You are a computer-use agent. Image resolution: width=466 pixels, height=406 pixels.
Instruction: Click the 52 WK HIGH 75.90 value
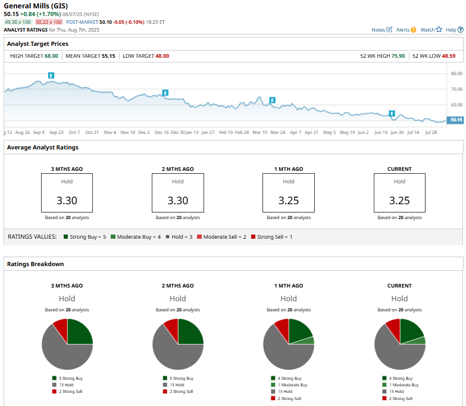click(398, 56)
